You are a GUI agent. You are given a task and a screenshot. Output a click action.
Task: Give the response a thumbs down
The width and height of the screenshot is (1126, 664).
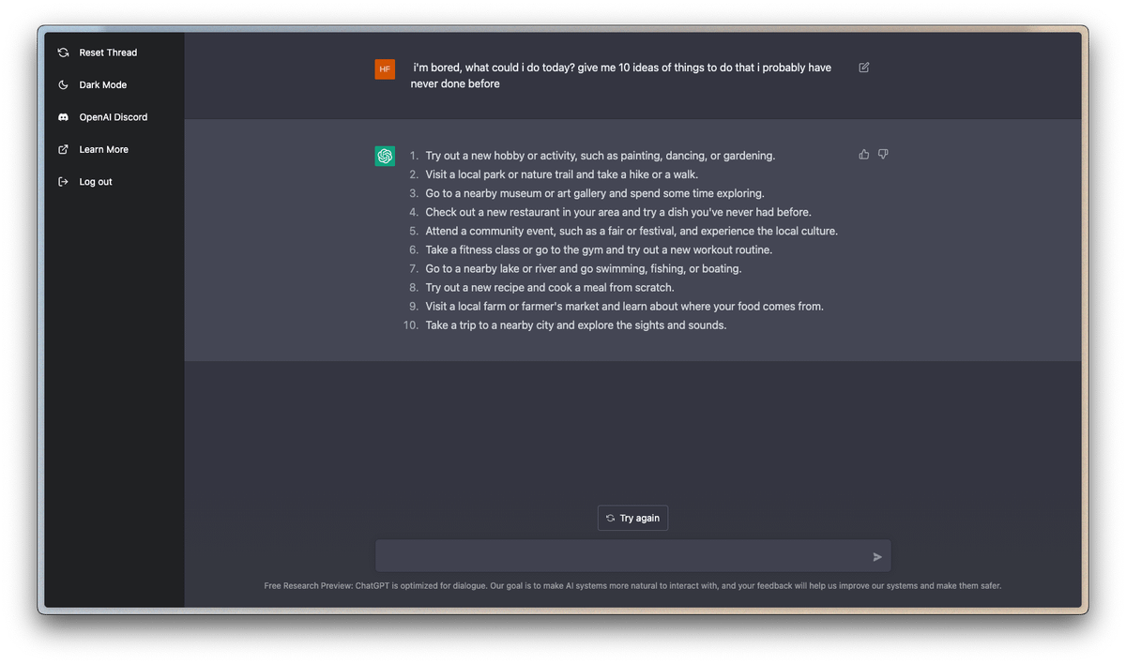point(883,154)
